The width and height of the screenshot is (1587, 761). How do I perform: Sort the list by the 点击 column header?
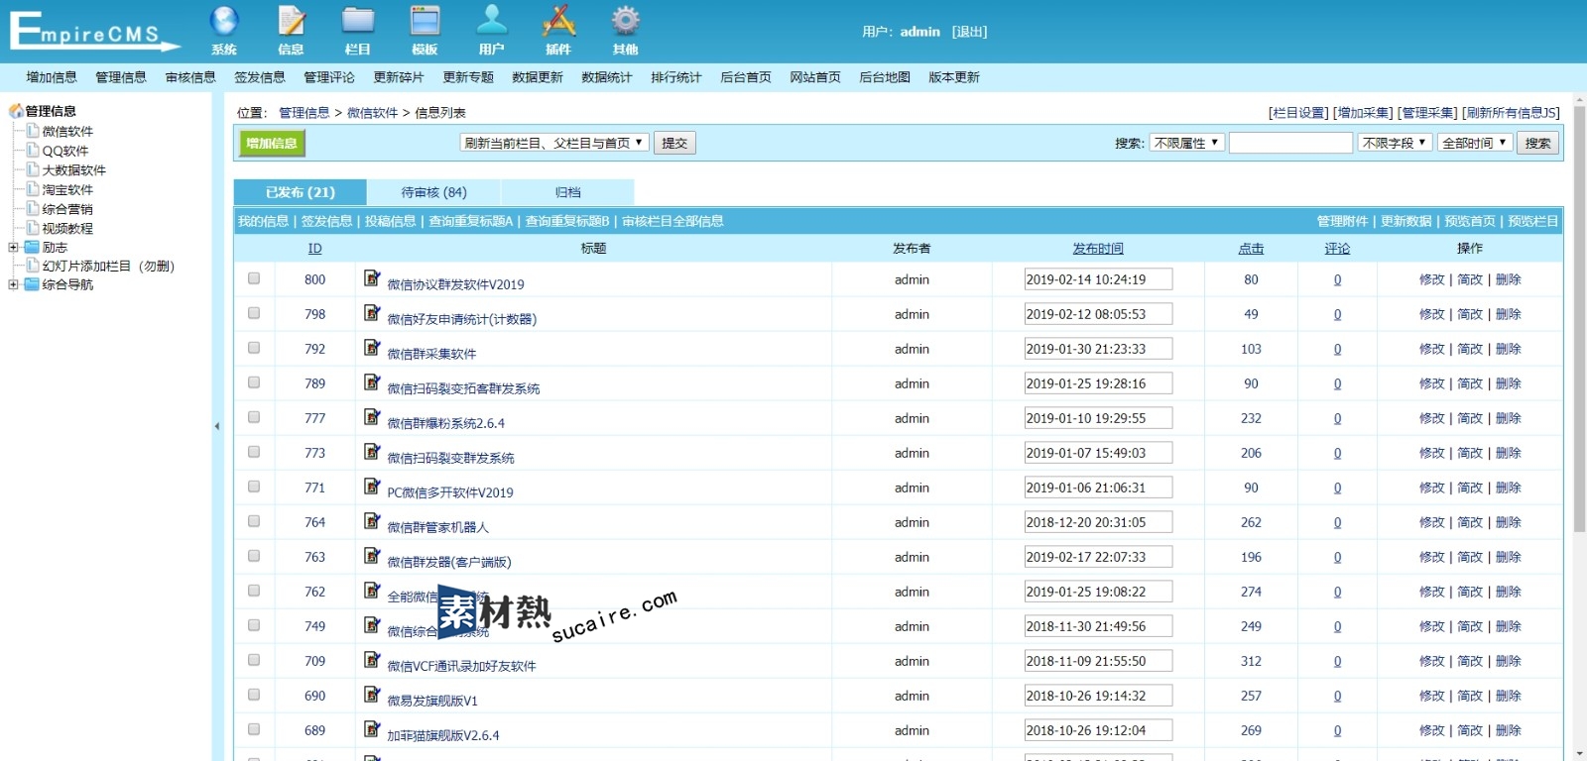[1251, 249]
